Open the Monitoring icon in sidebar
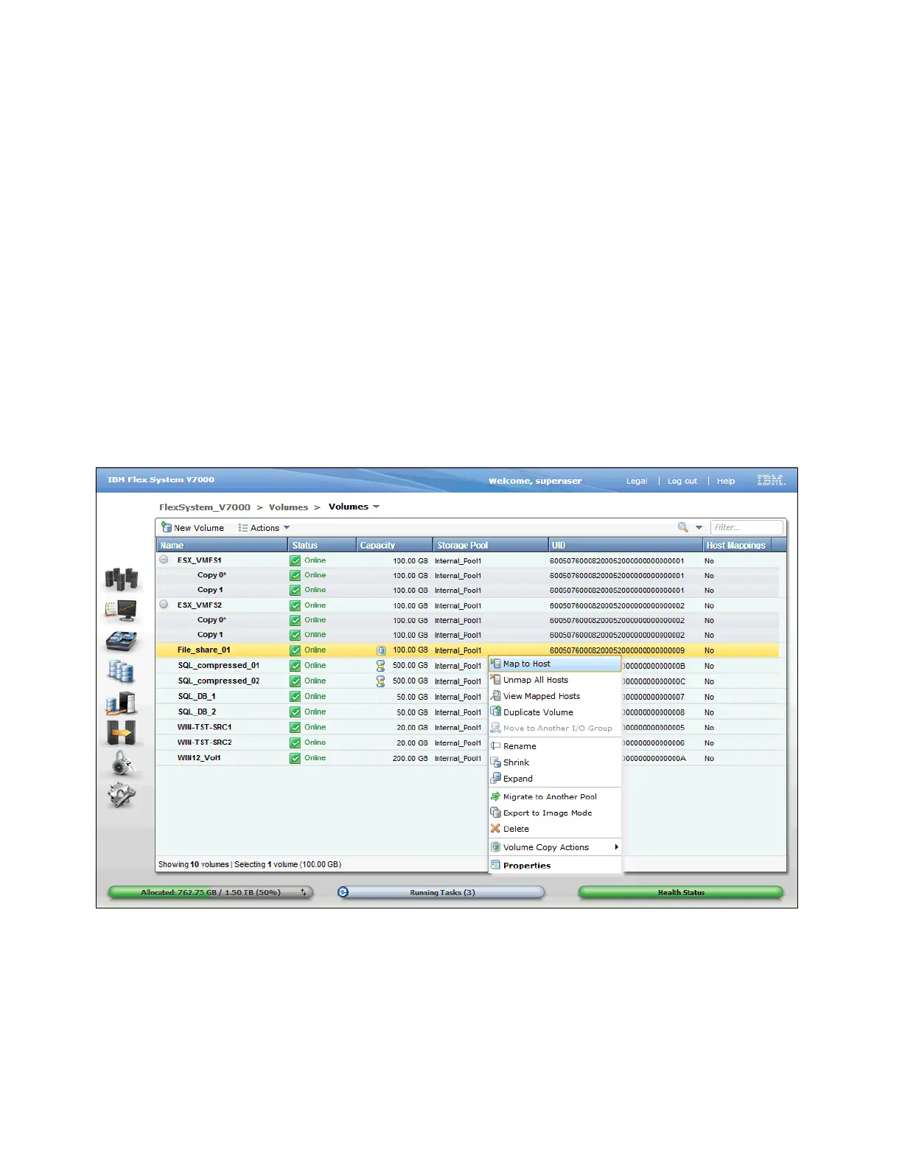 click(x=121, y=610)
